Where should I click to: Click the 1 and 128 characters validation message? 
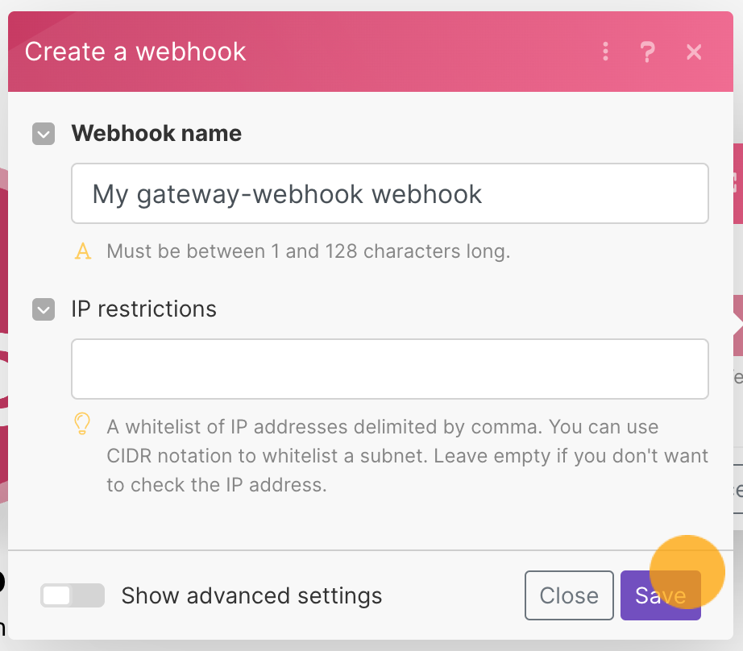click(x=309, y=251)
